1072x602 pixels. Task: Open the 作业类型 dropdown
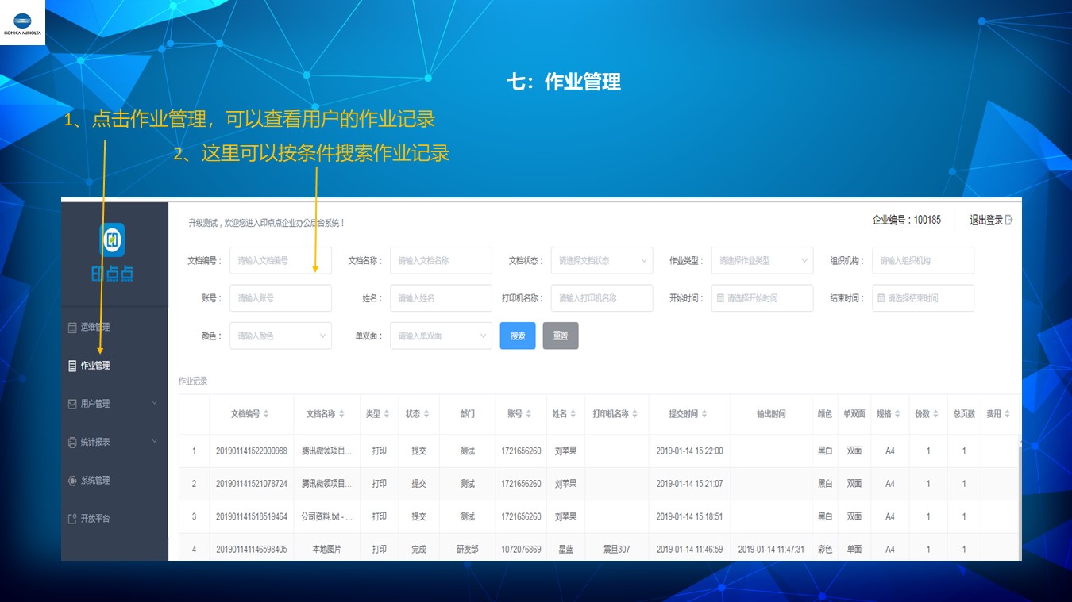(762, 260)
